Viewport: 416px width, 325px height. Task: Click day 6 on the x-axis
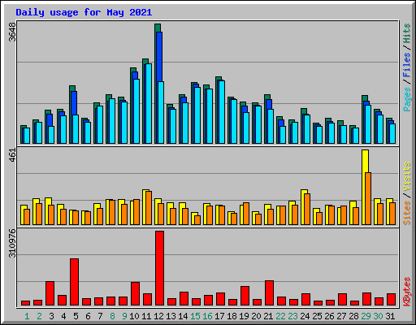click(x=88, y=316)
